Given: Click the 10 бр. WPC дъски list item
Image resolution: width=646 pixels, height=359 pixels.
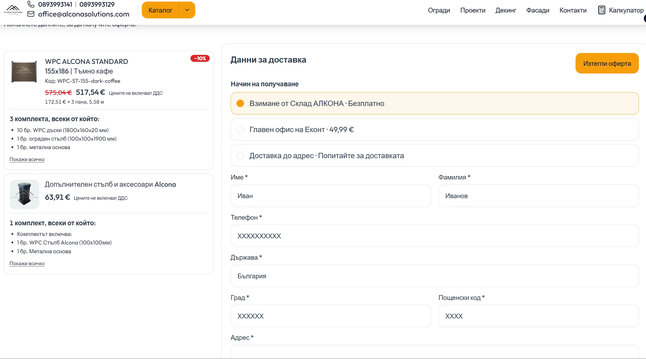Looking at the screenshot, I should tap(63, 130).
